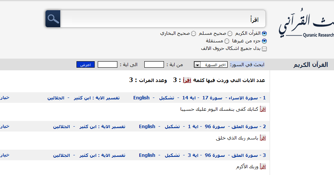Viewport: 334px width, 175px height.
Task: Click the الى اية input field
Action: point(108,64)
